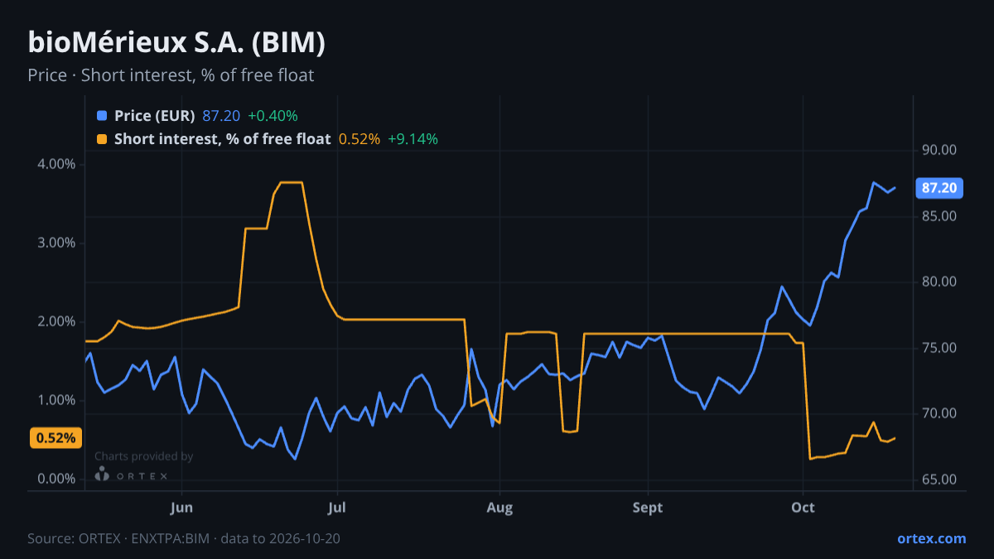Click the 85.00 right axis label
Screen dimensions: 994x559
[x=939, y=216]
